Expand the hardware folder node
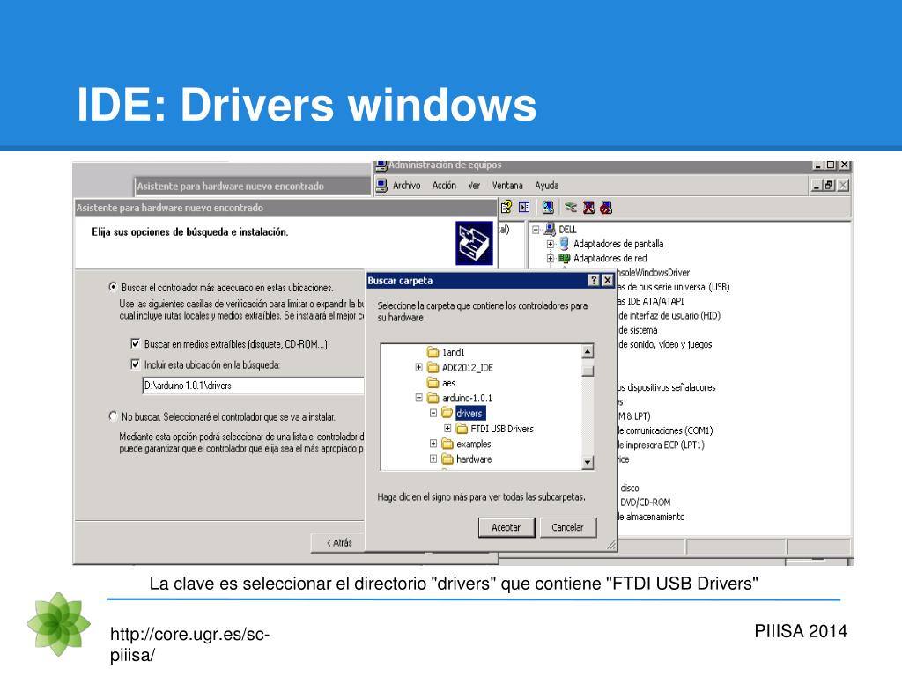902x676 pixels. pos(433,459)
